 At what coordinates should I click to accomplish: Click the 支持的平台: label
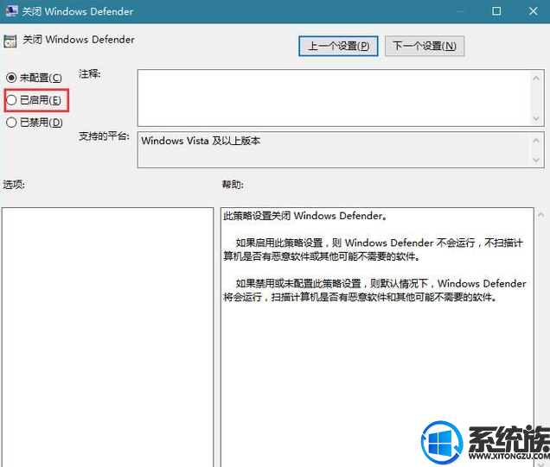(x=104, y=136)
